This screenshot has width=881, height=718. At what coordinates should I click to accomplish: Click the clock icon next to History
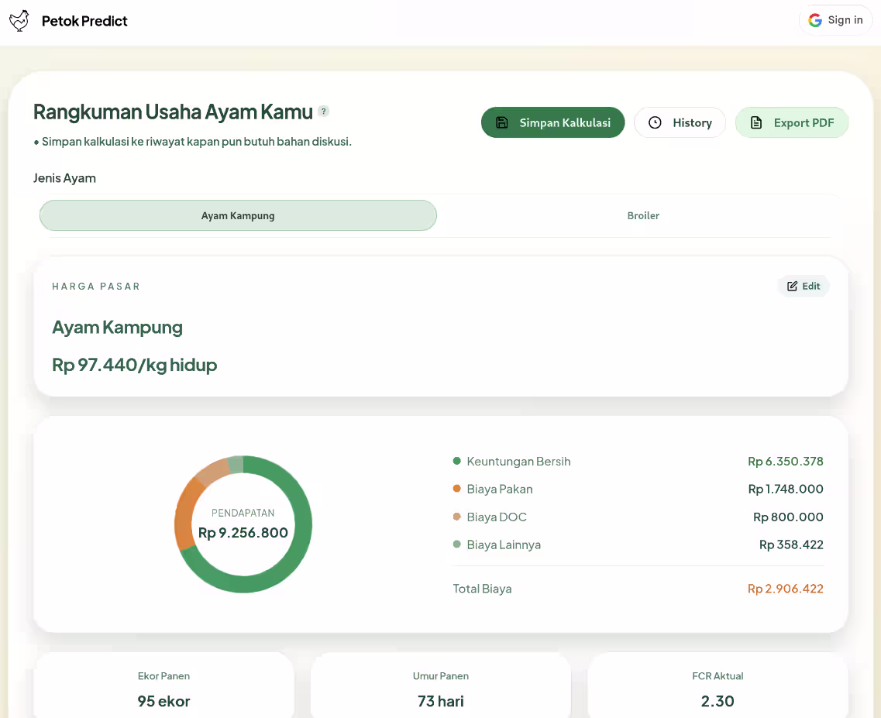[x=656, y=122]
